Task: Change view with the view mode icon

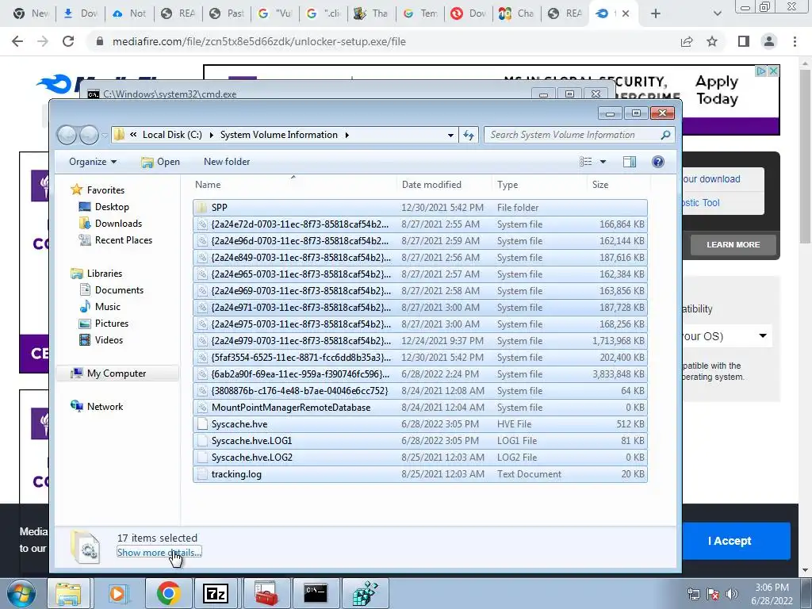Action: [x=586, y=162]
